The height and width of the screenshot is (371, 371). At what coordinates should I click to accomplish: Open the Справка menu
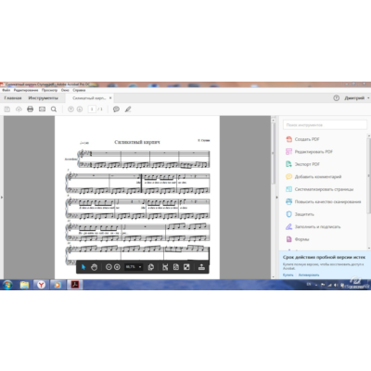79,90
